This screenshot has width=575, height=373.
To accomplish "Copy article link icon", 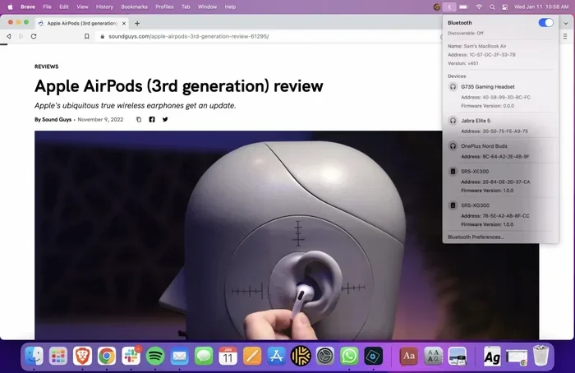I will click(139, 120).
